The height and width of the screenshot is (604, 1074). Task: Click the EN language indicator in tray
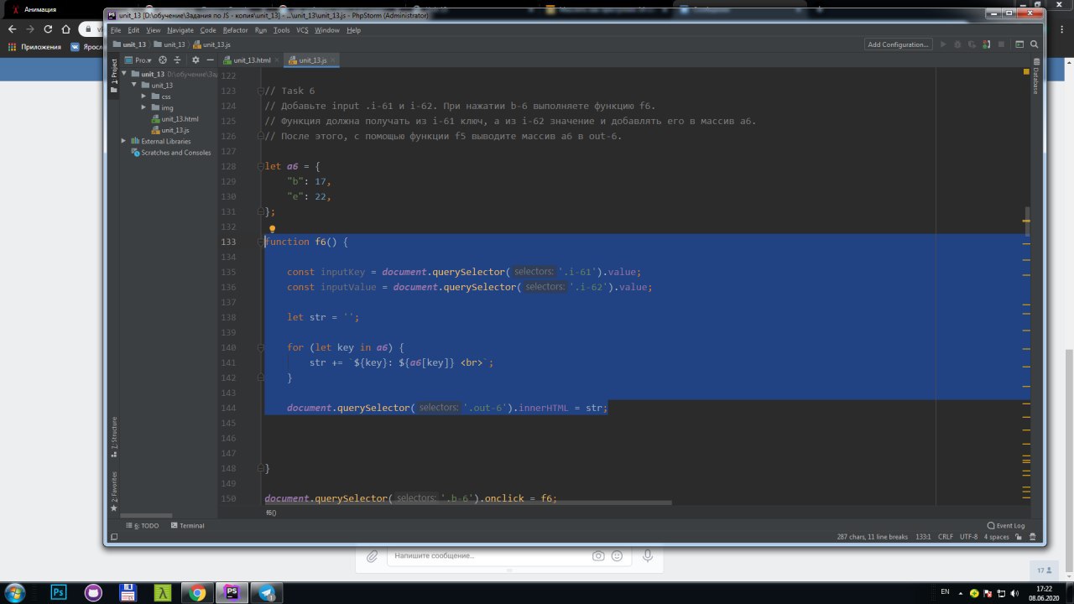click(945, 591)
